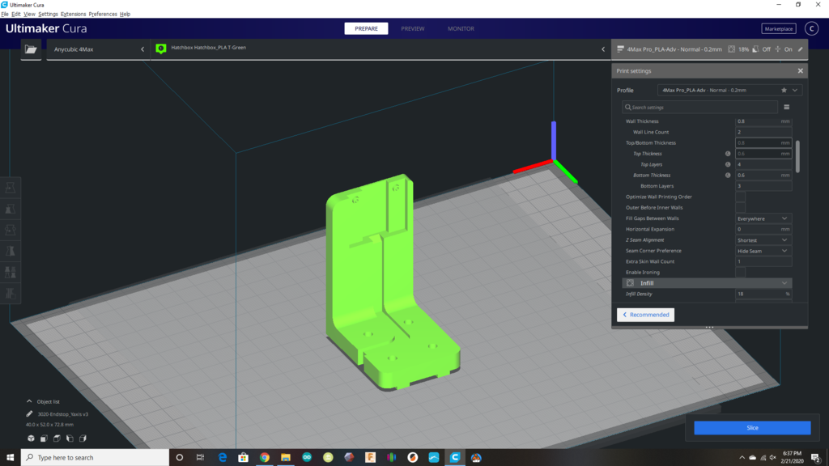Click the account avatar icon

811,29
